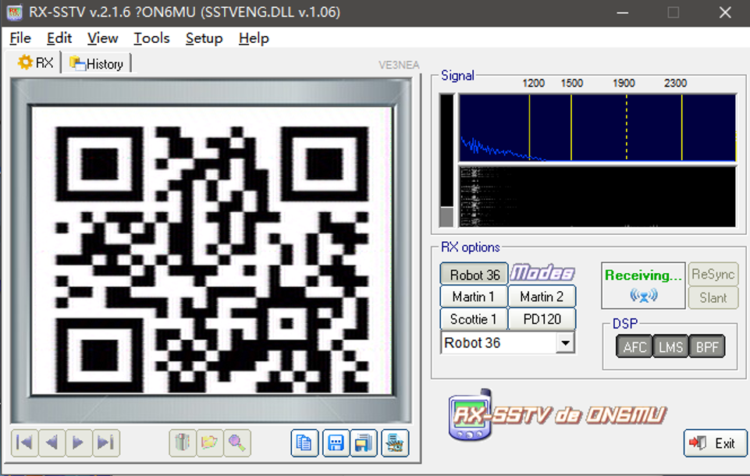
Task: Click the signal spectrum display
Action: (597, 128)
